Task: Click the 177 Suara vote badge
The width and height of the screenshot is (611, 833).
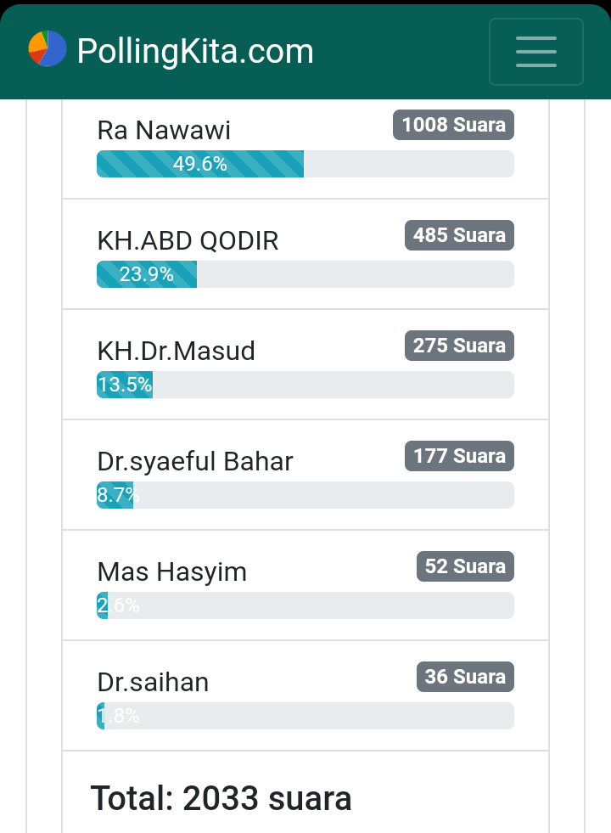Action: coord(459,456)
